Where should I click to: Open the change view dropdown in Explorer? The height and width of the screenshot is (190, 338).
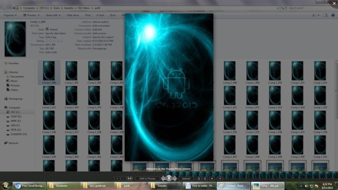[x=319, y=15]
